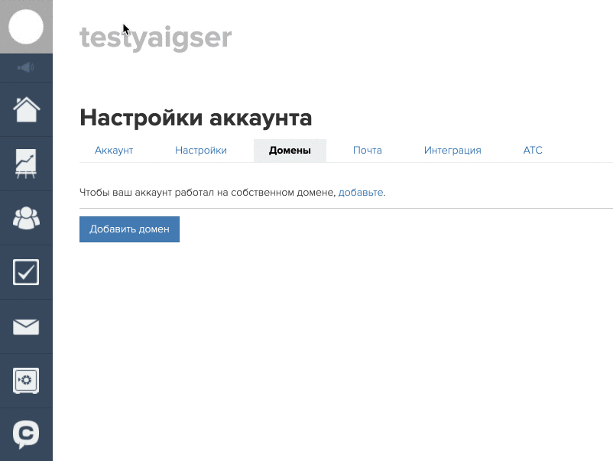Image resolution: width=613 pixels, height=461 pixels.
Task: Go to the Интеграция tab
Action: [452, 151]
